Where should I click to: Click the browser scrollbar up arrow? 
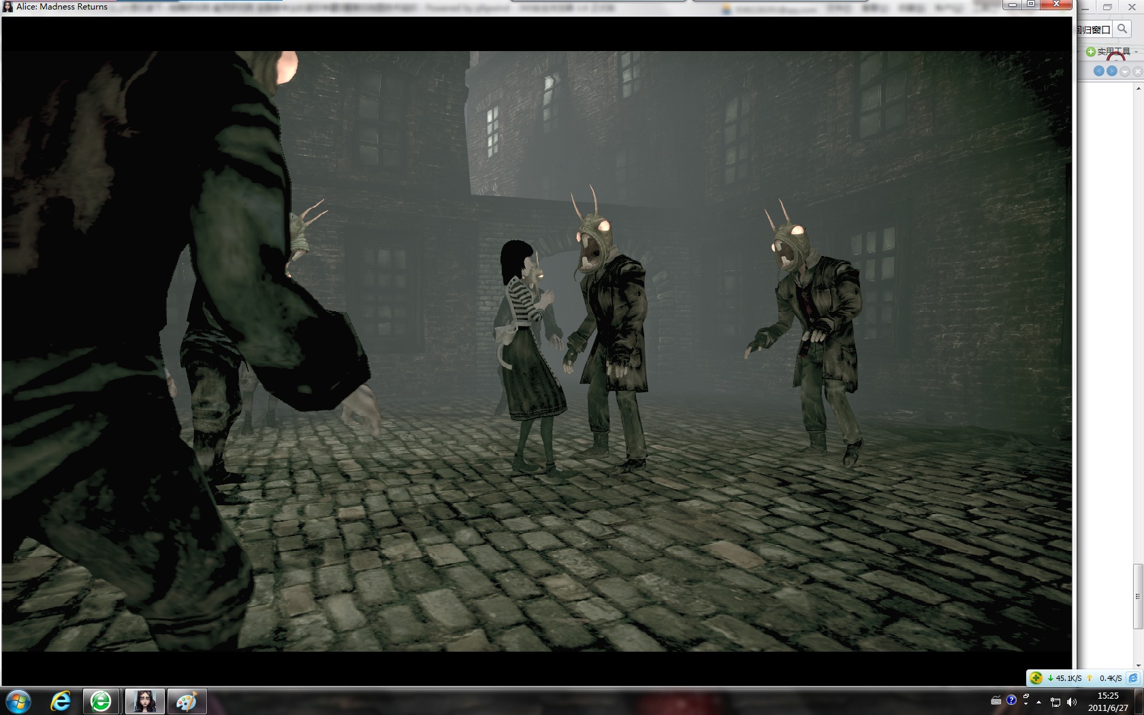pyautogui.click(x=1139, y=88)
